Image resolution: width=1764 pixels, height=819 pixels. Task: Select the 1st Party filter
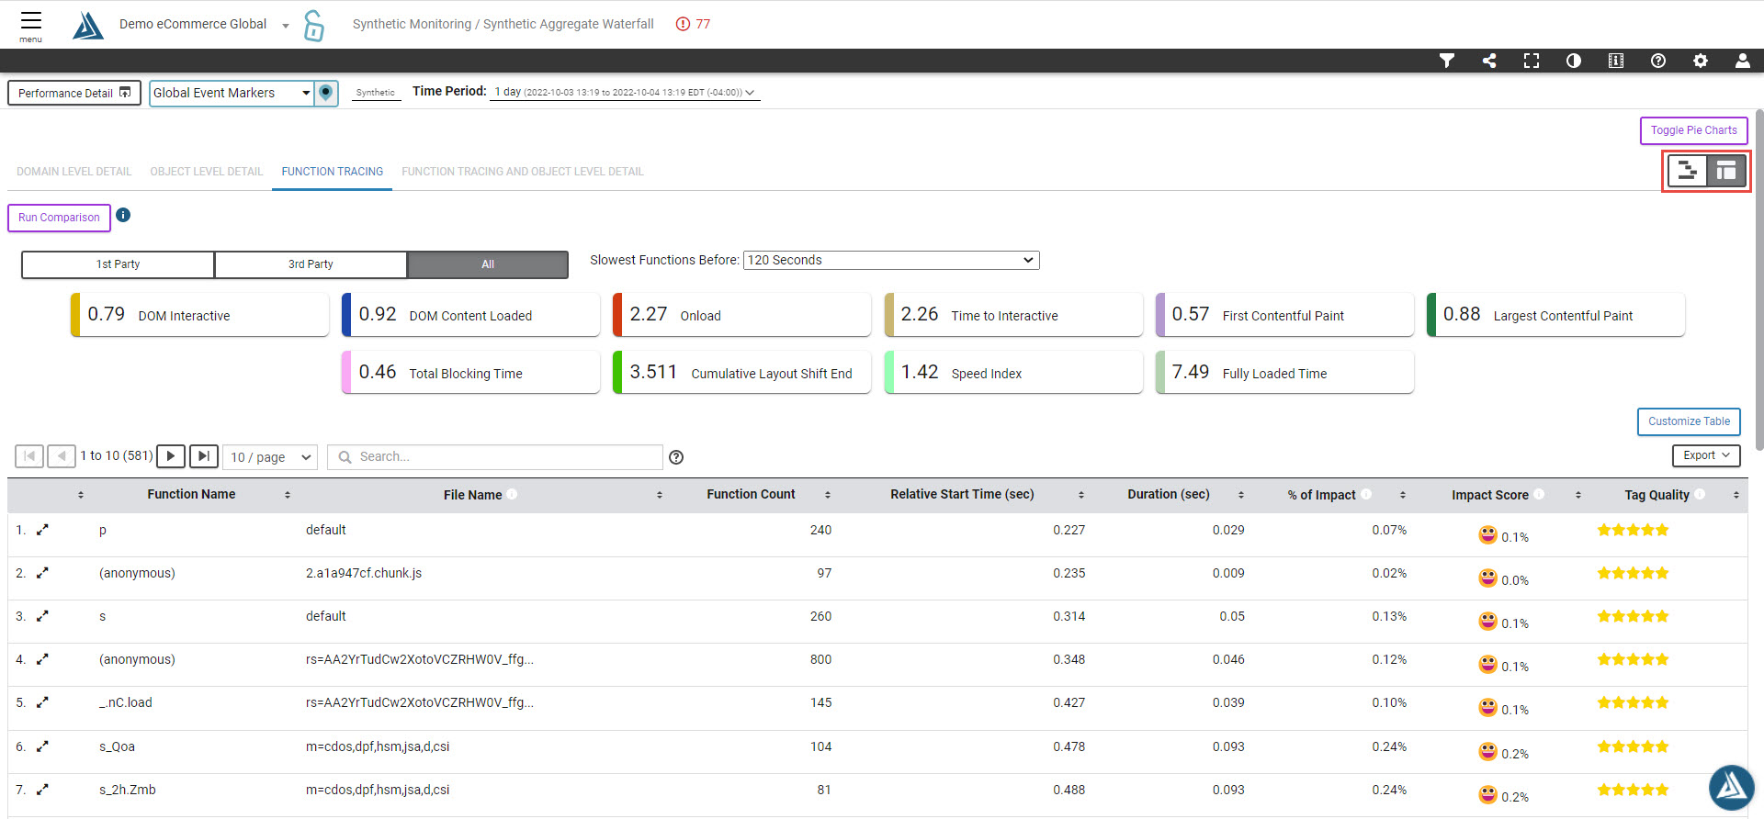tap(118, 264)
